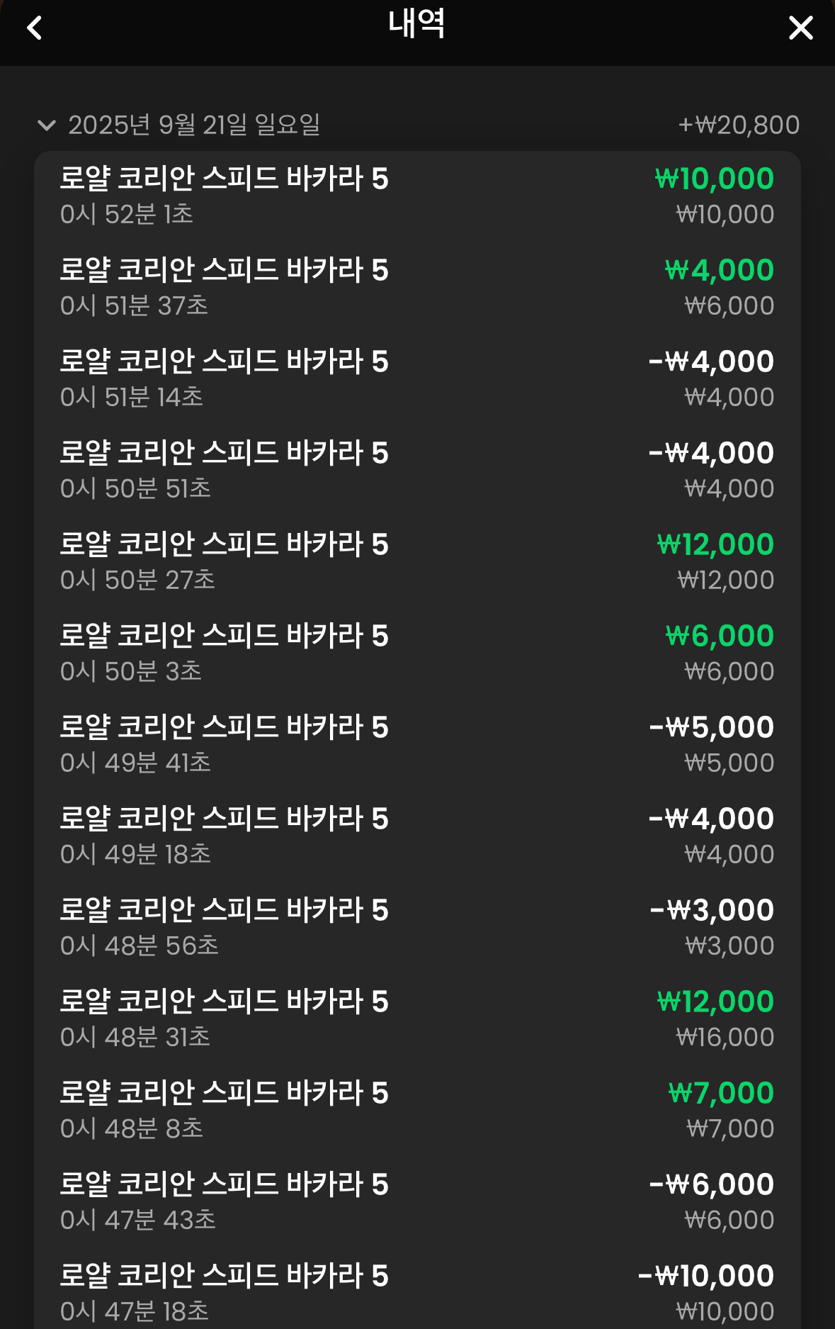Open the 0시 49분 18초 round details
This screenshot has height=1329, width=835.
click(x=417, y=836)
